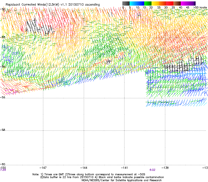The image size is (208, 182).
Task: Click the 'NOAA/NESDIS/Center for Satellite Applications' credit
Action: point(121,180)
